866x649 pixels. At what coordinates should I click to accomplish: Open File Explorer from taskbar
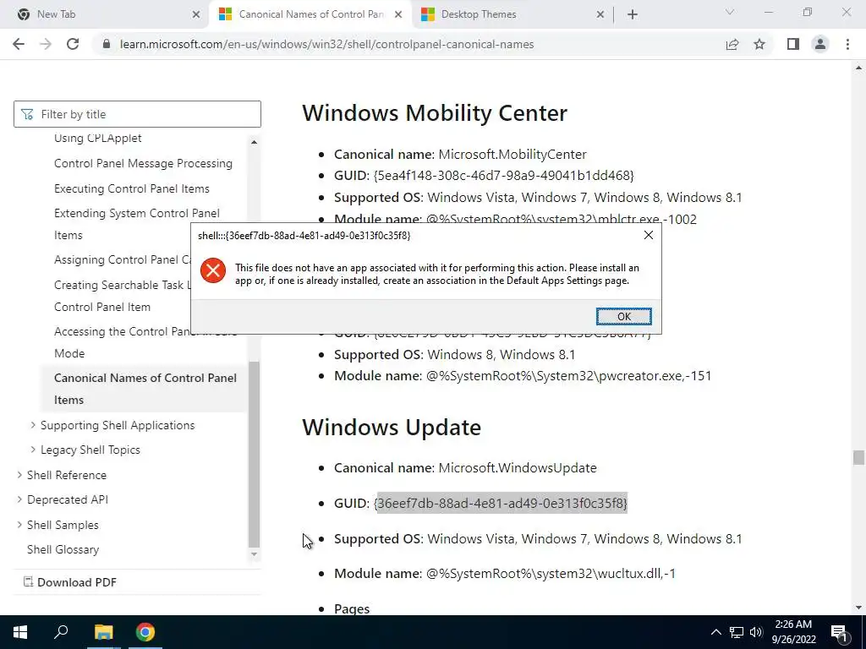click(103, 632)
